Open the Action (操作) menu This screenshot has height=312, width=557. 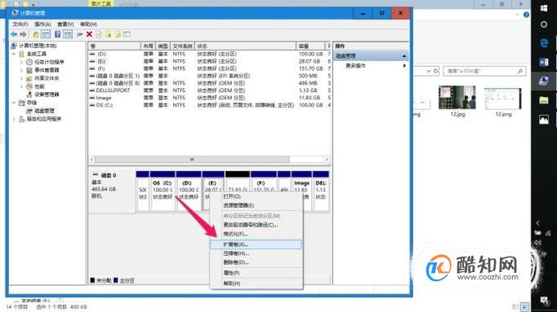coord(42,24)
